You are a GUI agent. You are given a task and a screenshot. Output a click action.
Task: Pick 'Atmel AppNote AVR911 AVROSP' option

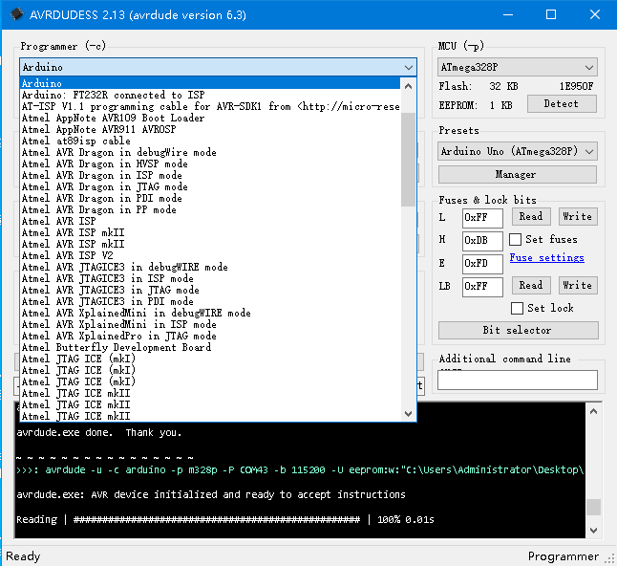click(210, 129)
